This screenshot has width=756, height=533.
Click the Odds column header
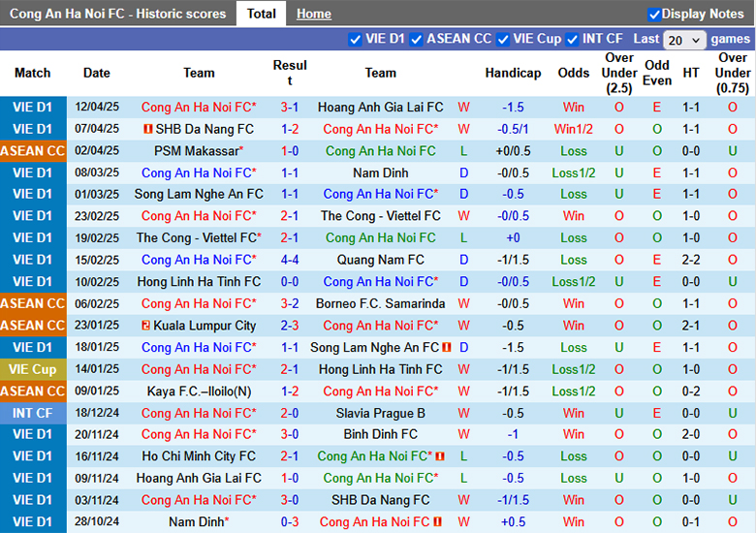(573, 73)
